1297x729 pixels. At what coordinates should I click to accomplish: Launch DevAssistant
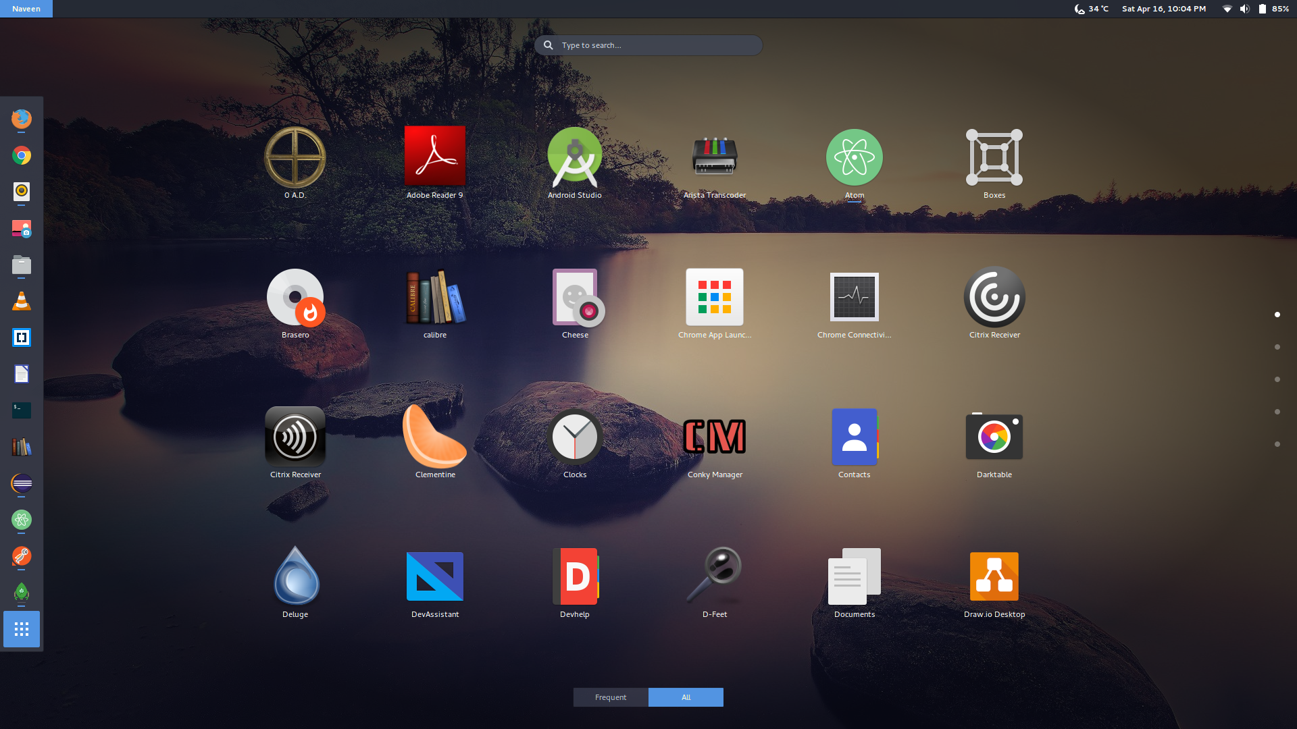pos(435,576)
